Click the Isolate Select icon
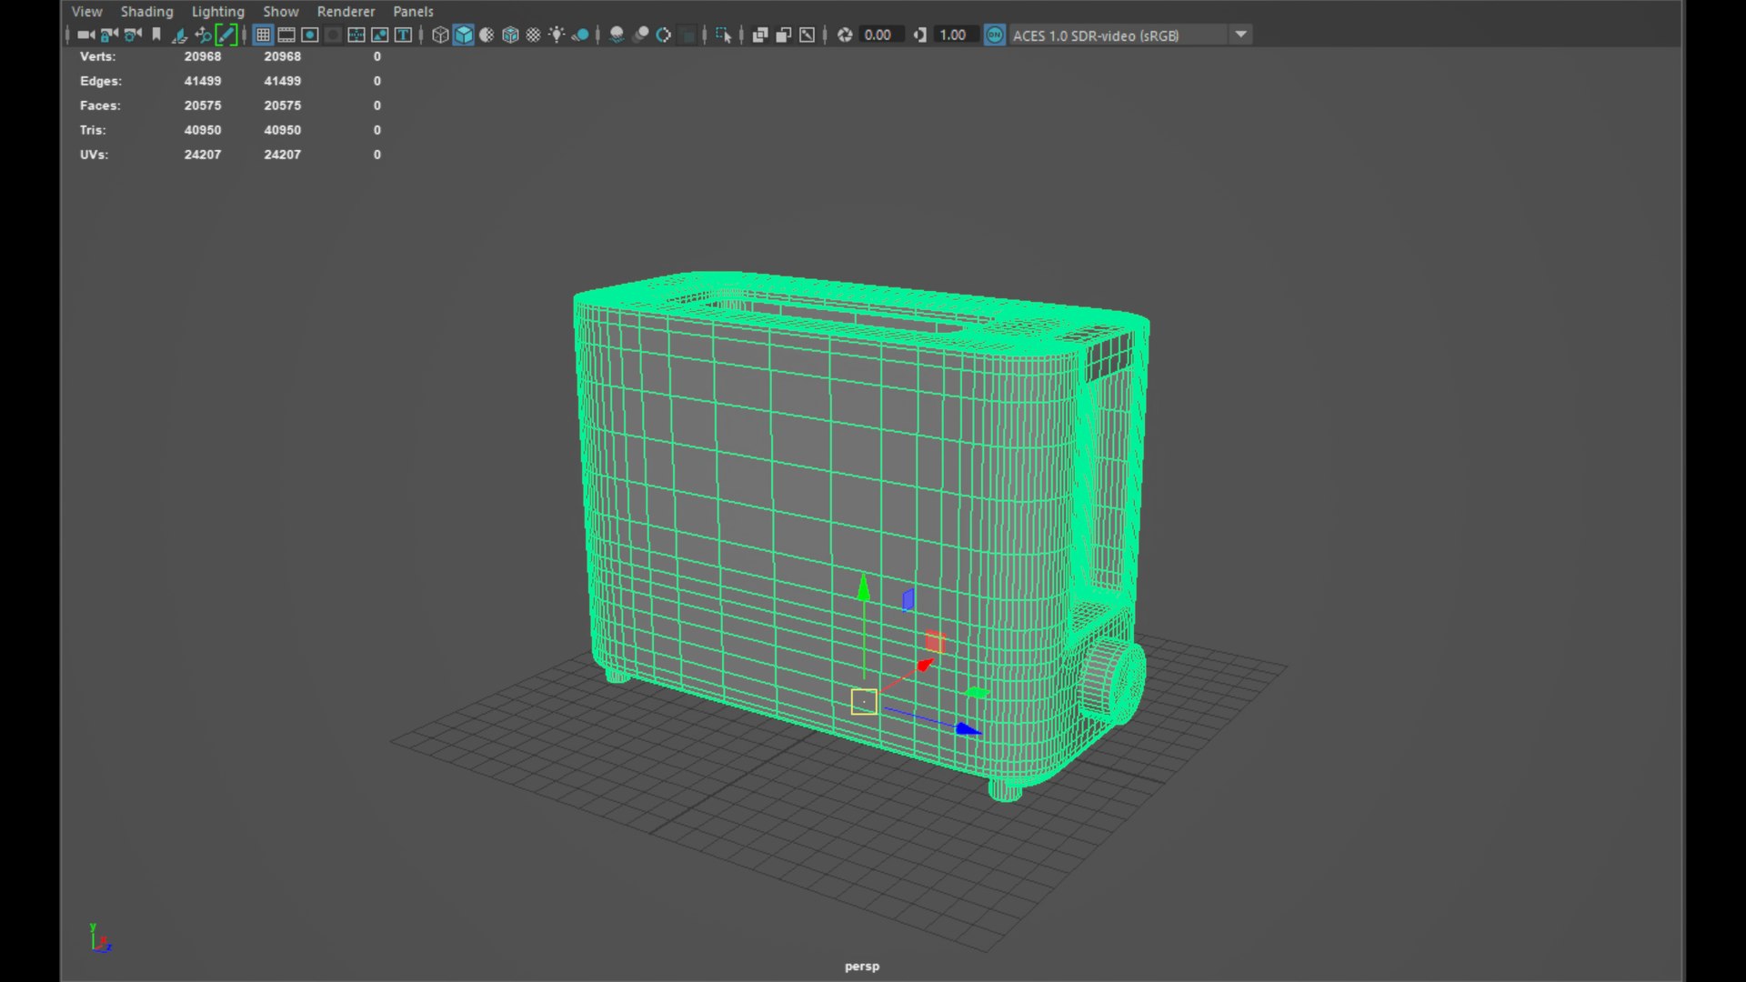Image resolution: width=1746 pixels, height=982 pixels. pyautogui.click(x=724, y=35)
